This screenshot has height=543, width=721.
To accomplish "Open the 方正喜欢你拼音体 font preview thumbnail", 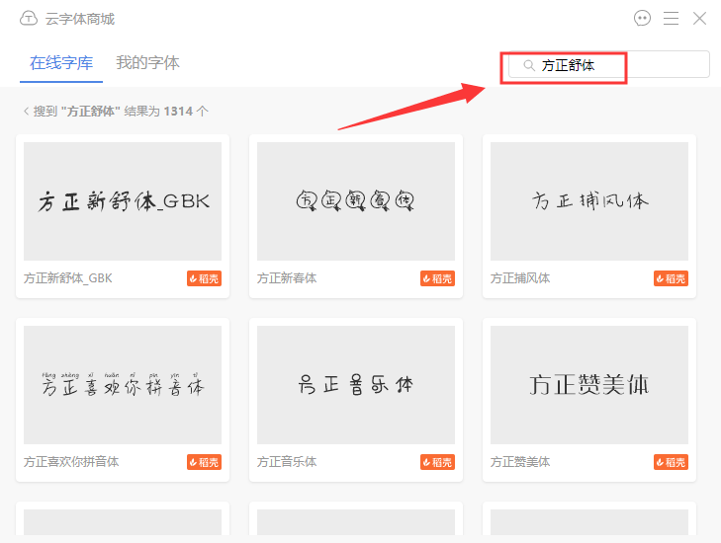I will 123,385.
